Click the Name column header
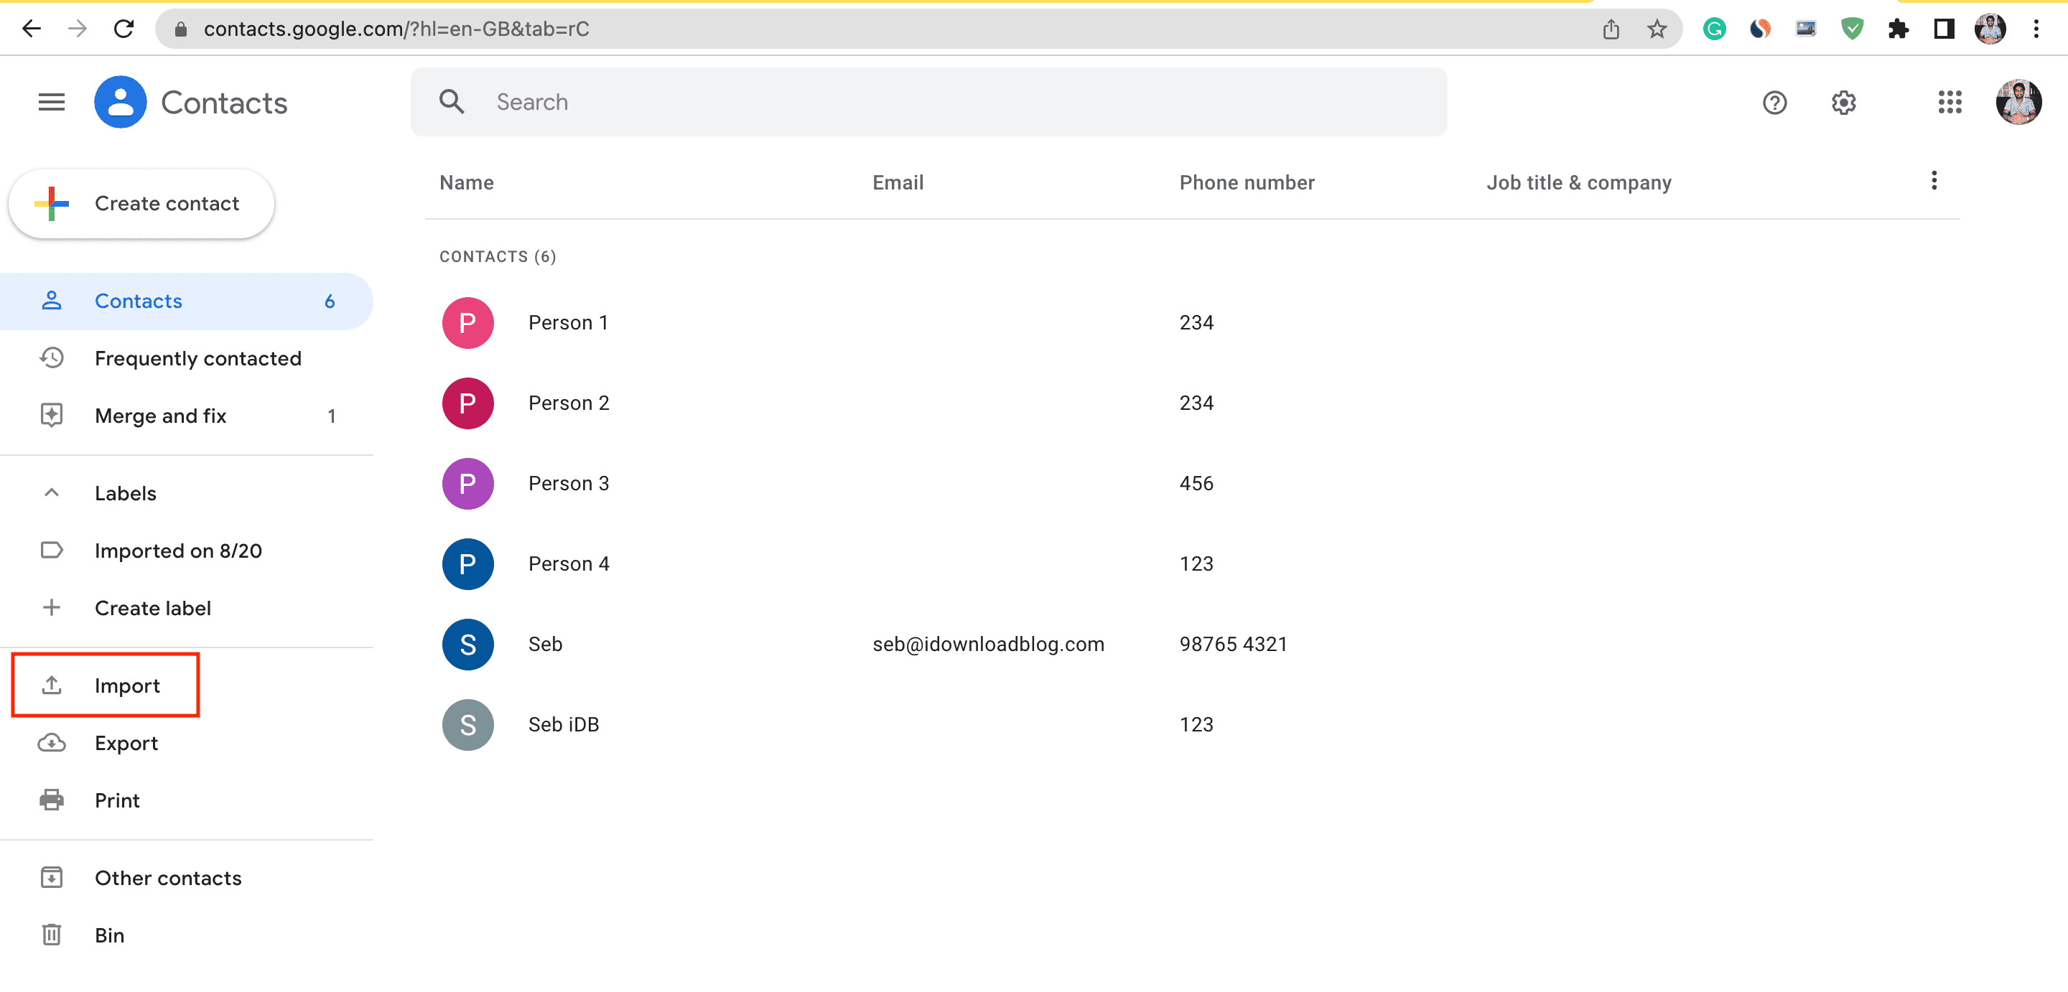The width and height of the screenshot is (2068, 992). click(x=467, y=182)
